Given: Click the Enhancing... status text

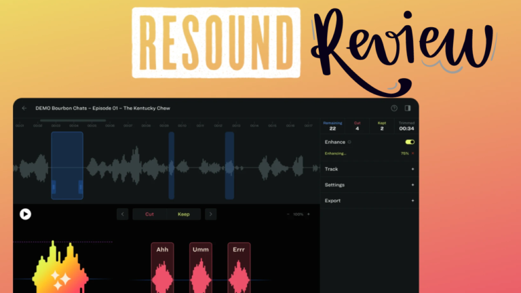Looking at the screenshot, I should (x=335, y=153).
